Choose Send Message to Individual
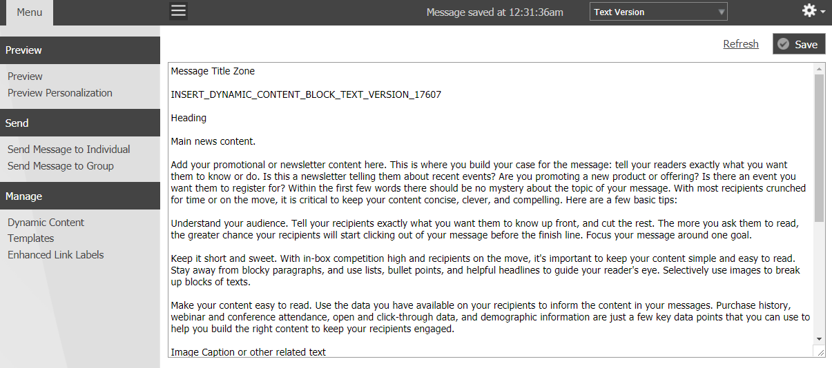The image size is (832, 368). click(x=69, y=150)
